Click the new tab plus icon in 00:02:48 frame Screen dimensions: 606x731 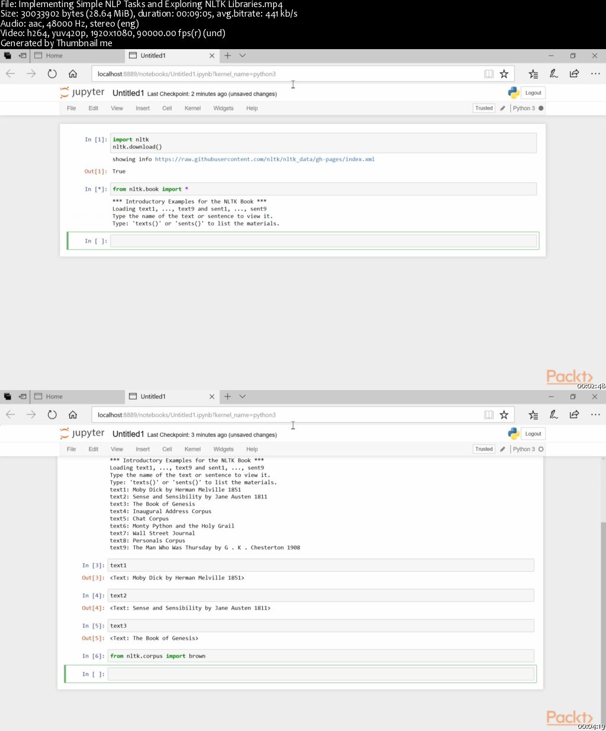227,56
